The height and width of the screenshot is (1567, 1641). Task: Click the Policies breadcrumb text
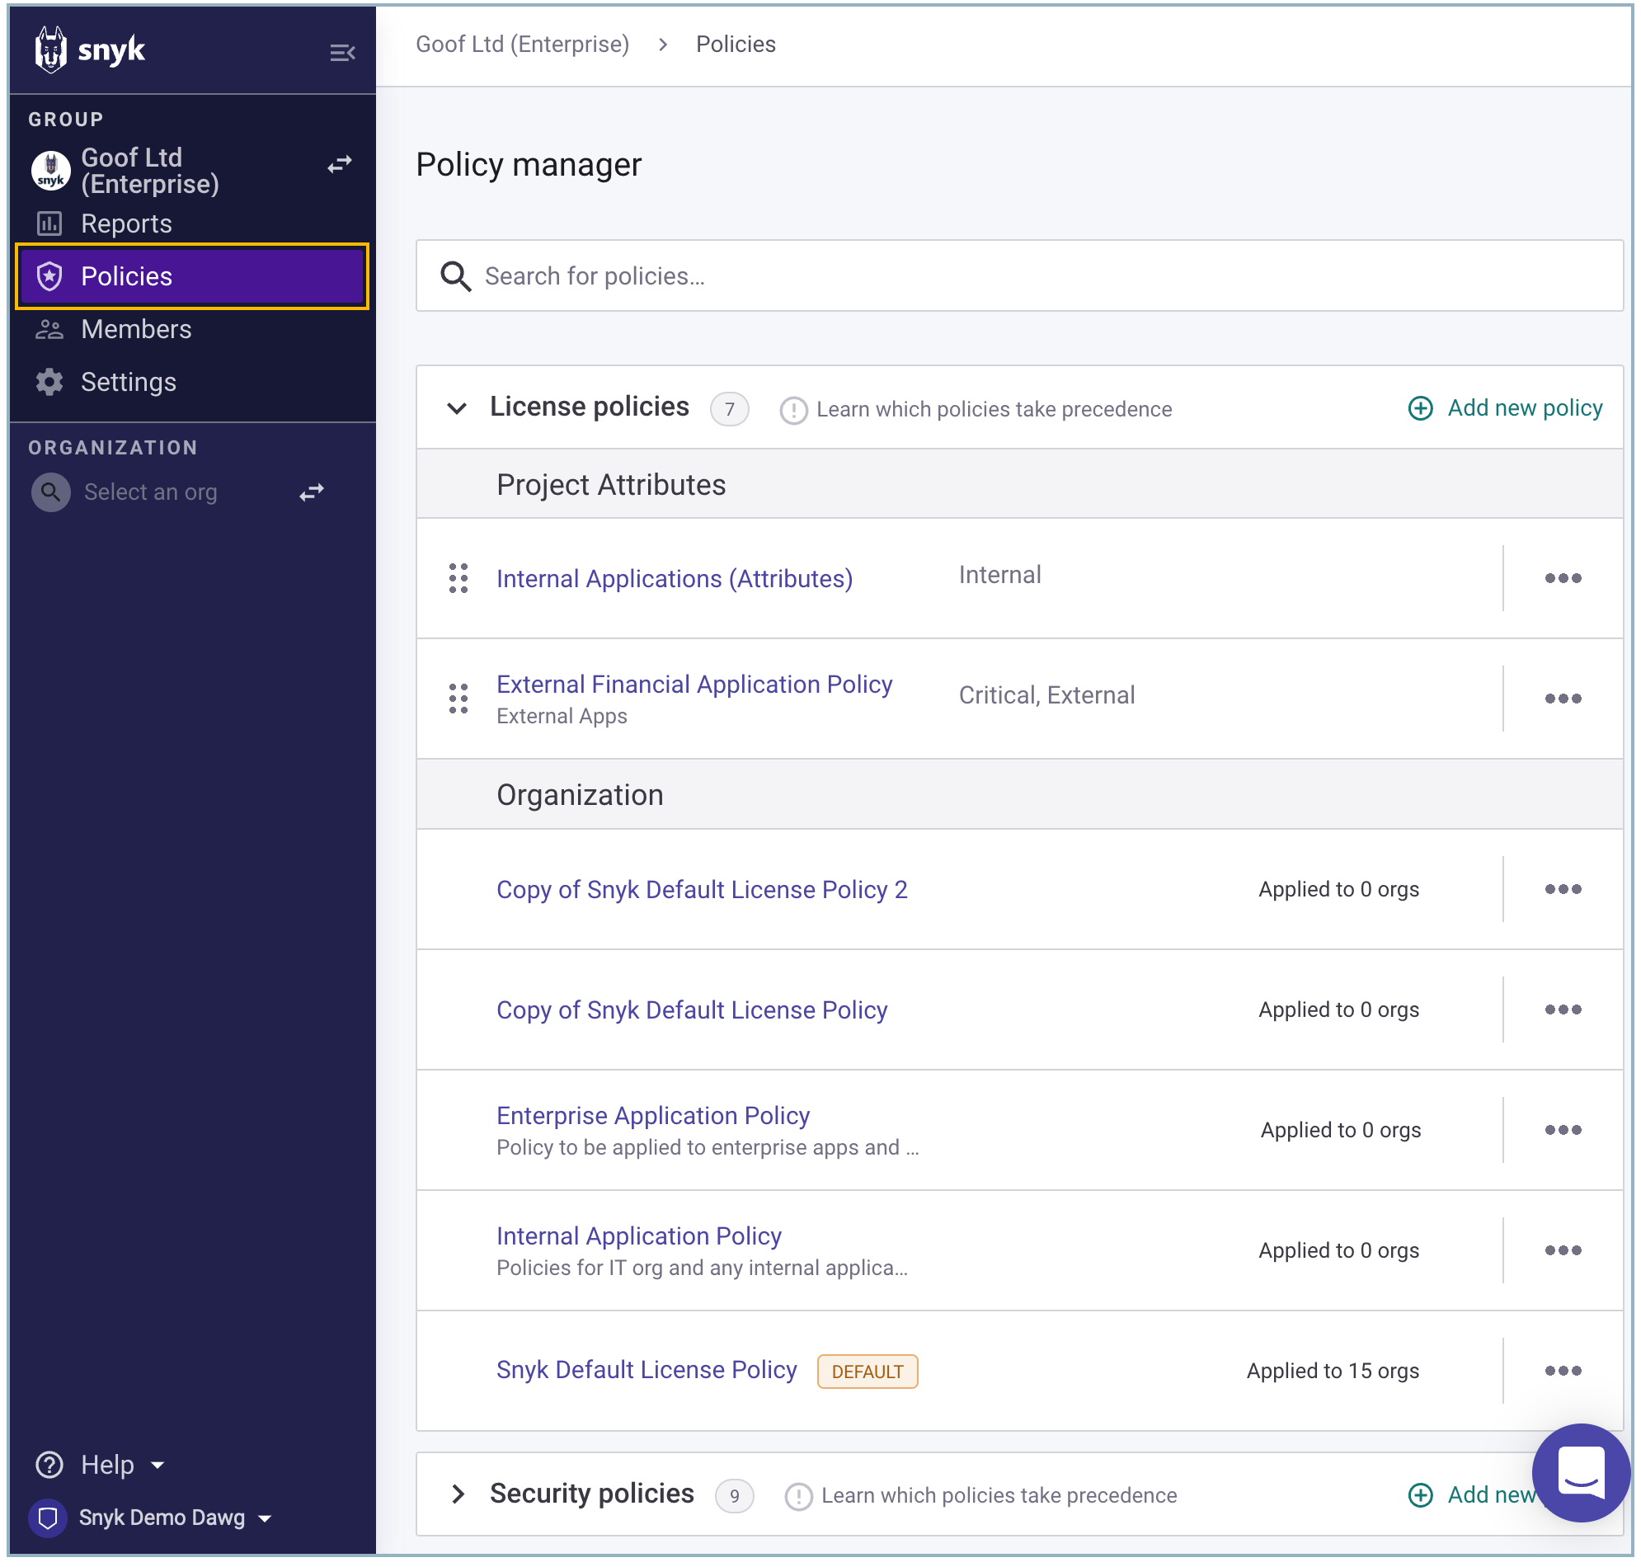736,45
